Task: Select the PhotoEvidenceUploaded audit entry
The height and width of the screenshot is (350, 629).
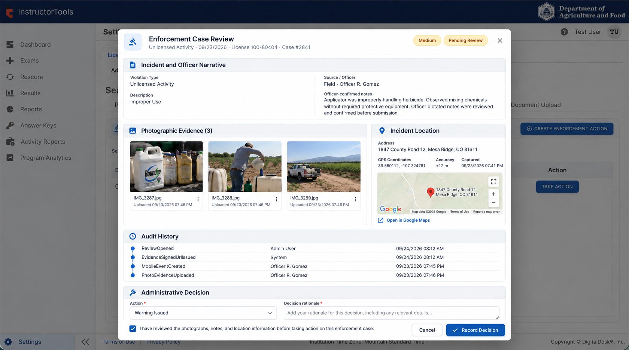Action: coord(314,275)
